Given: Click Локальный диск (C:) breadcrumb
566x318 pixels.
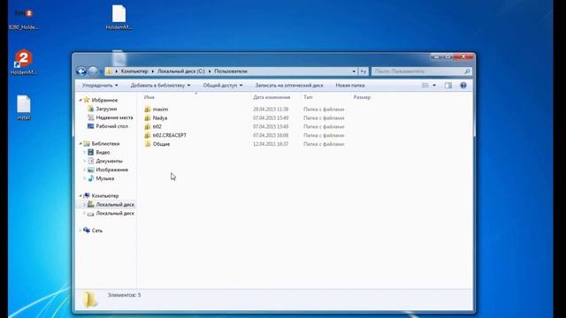Looking at the screenshot, I should click(x=181, y=72).
